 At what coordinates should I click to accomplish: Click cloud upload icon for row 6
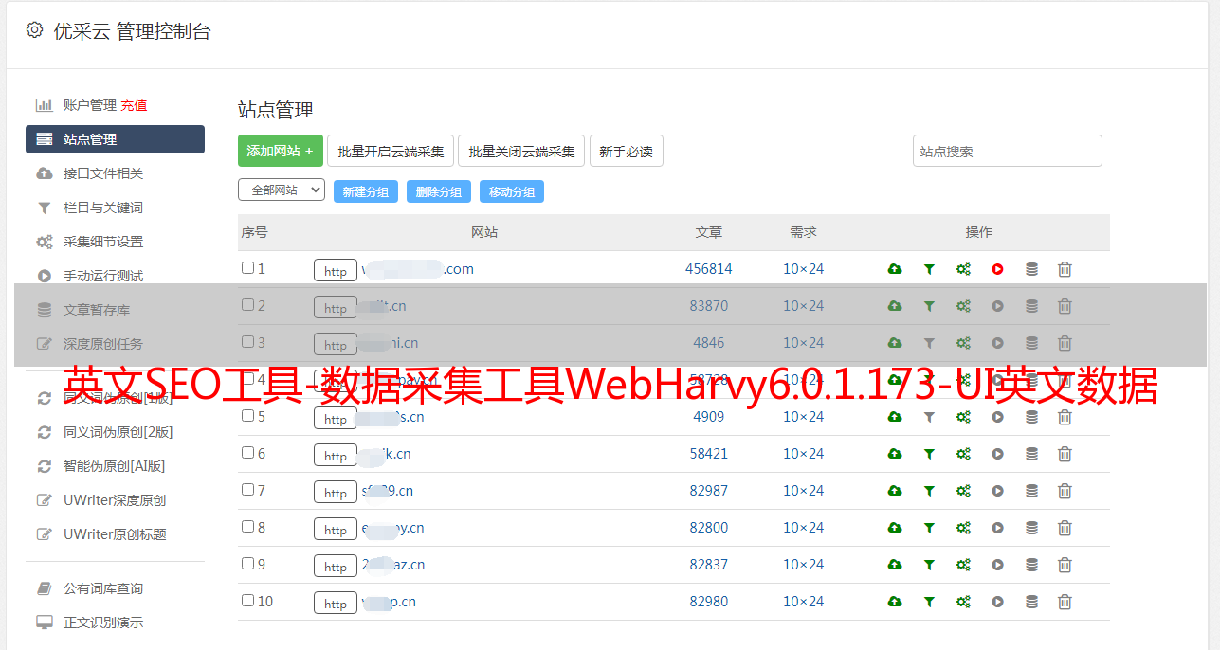coord(895,454)
